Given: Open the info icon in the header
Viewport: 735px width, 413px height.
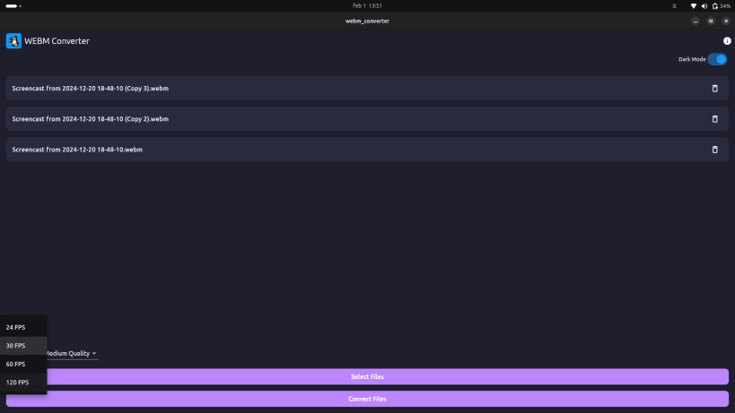Looking at the screenshot, I should 727,41.
